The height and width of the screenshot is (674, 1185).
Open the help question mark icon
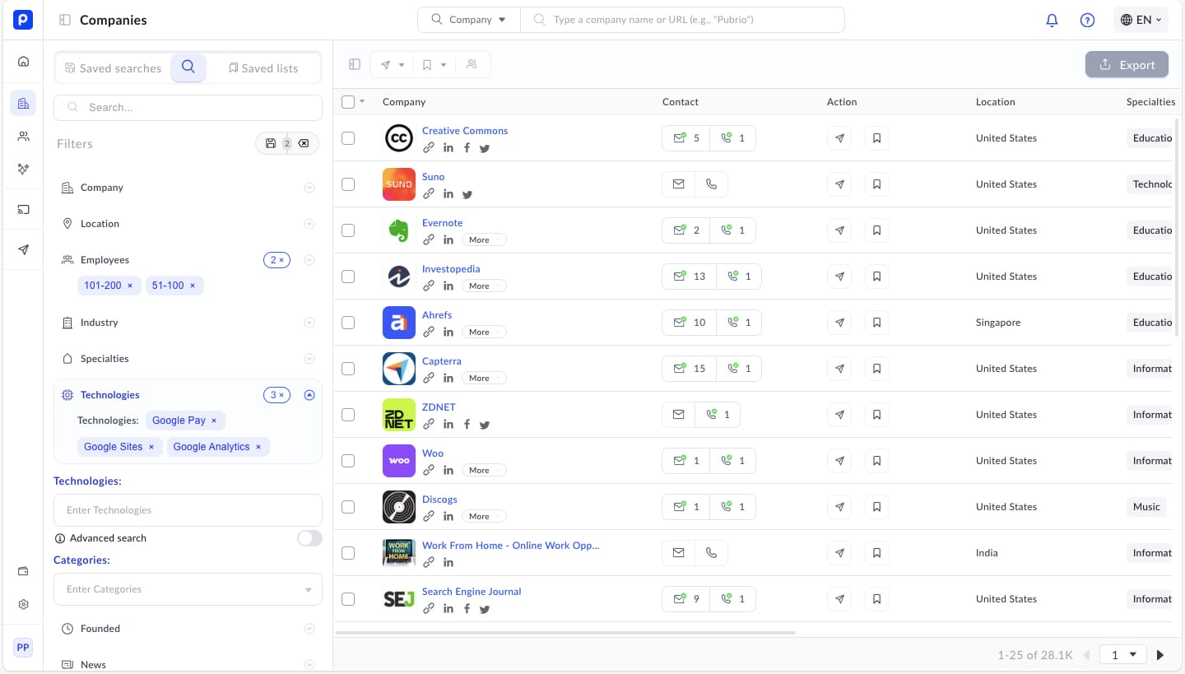tap(1087, 20)
